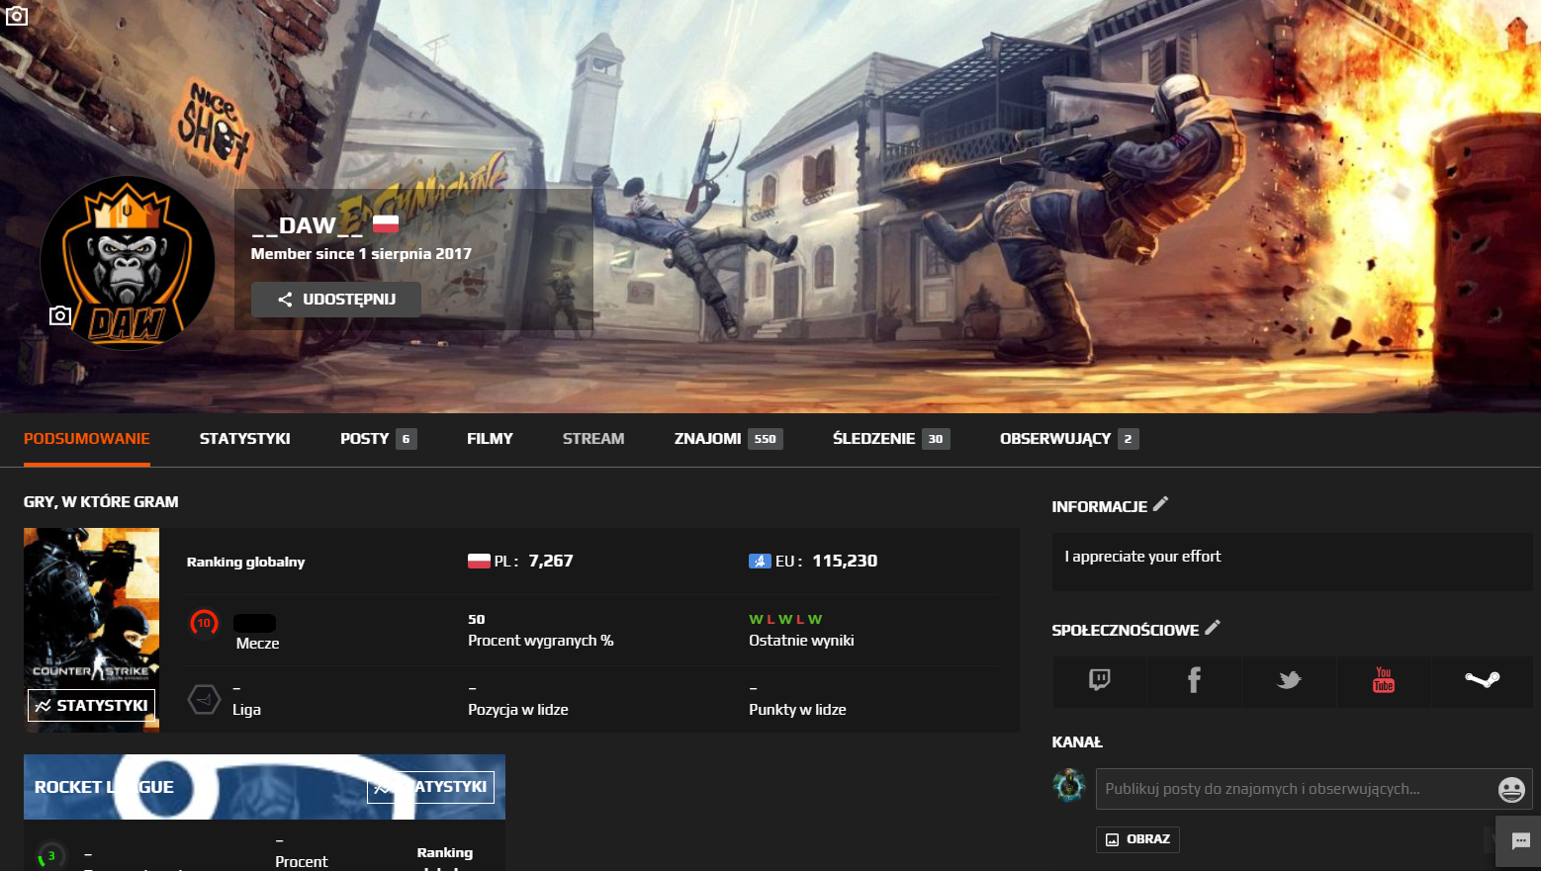
Task: Click the level 10 skill badge icon
Action: pos(204,623)
